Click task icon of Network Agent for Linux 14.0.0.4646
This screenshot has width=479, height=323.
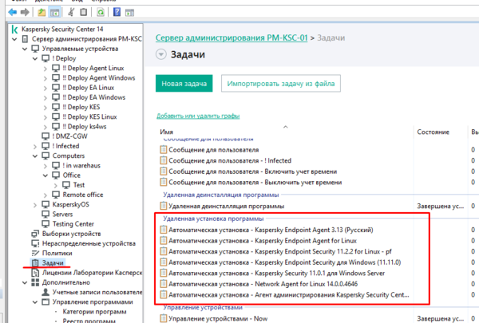pos(164,284)
